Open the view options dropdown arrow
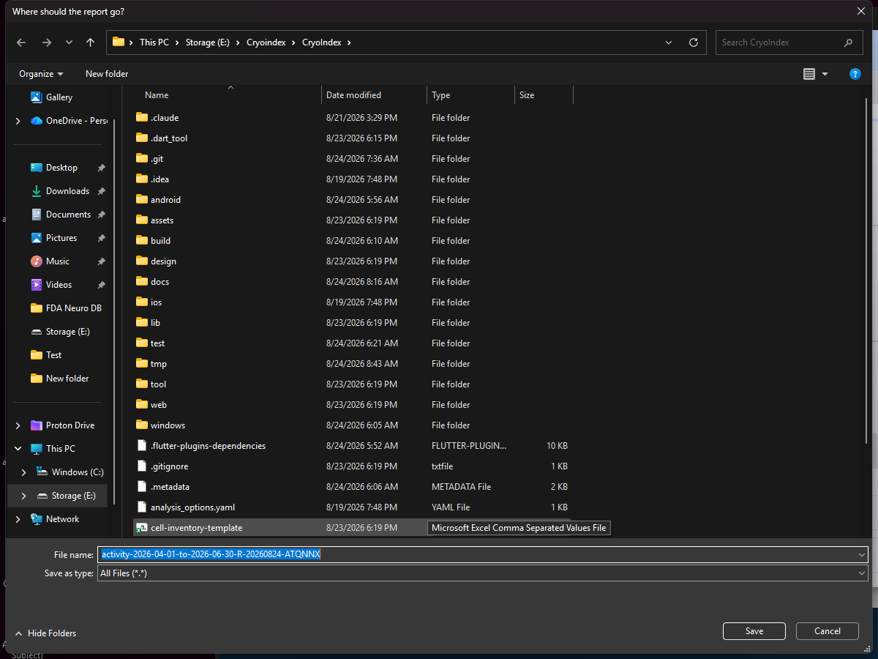The width and height of the screenshot is (878, 659). click(x=825, y=74)
